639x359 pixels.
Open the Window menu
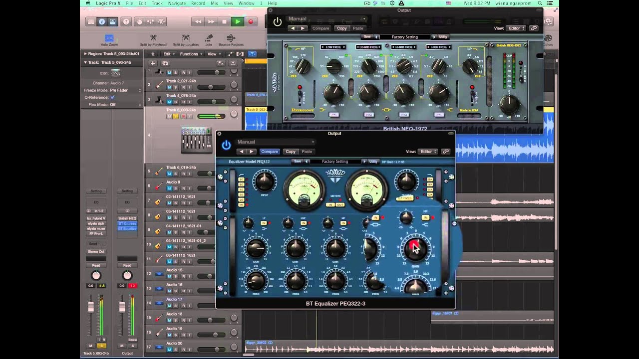click(x=247, y=3)
